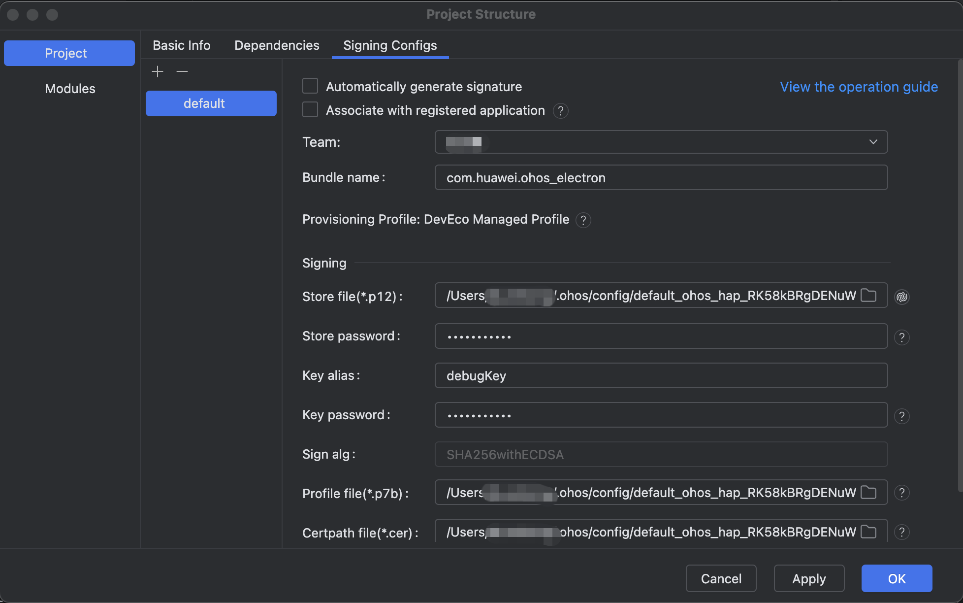Switch to the Basic Info tab
Image resolution: width=963 pixels, height=603 pixels.
click(182, 45)
